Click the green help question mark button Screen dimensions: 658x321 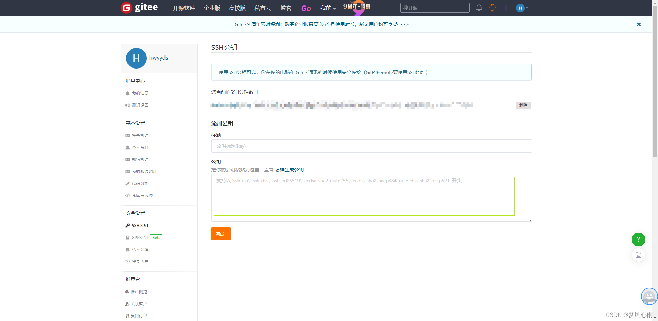coord(638,239)
